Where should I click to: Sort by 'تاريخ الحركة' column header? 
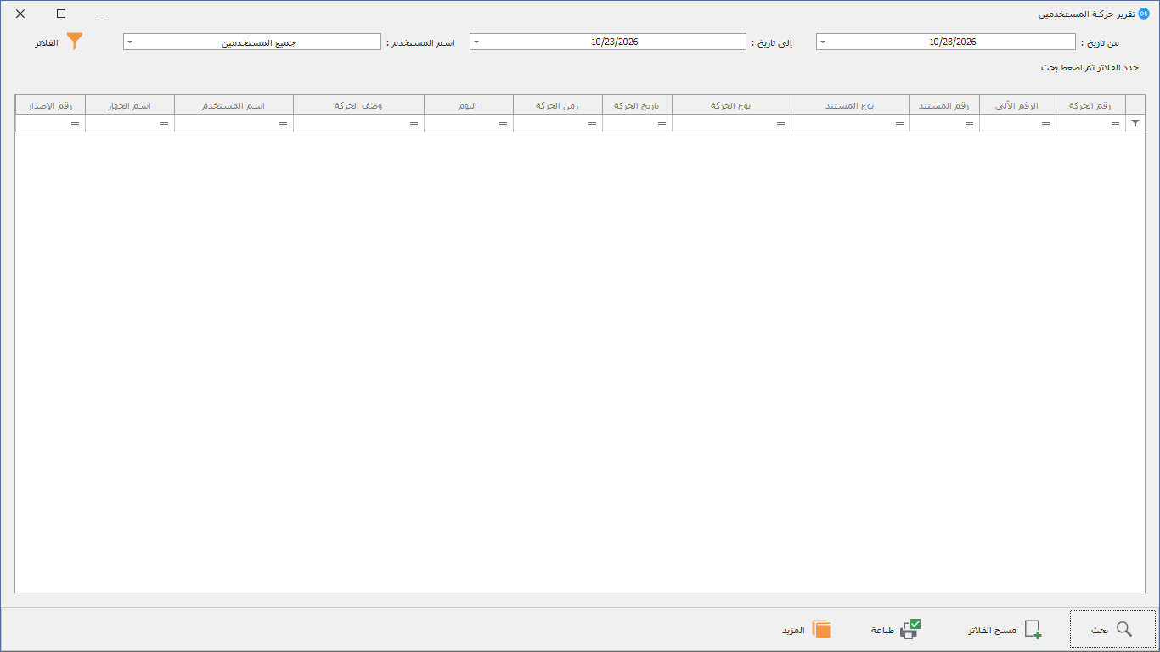coord(637,105)
